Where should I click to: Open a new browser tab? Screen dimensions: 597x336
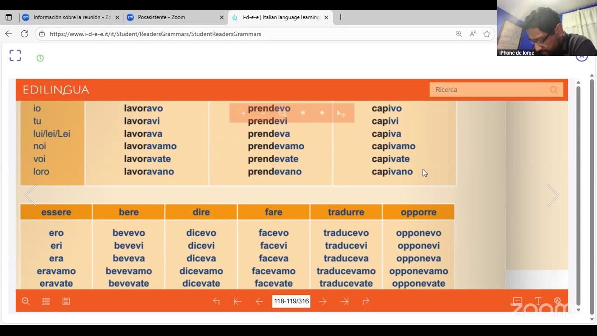pyautogui.click(x=340, y=17)
